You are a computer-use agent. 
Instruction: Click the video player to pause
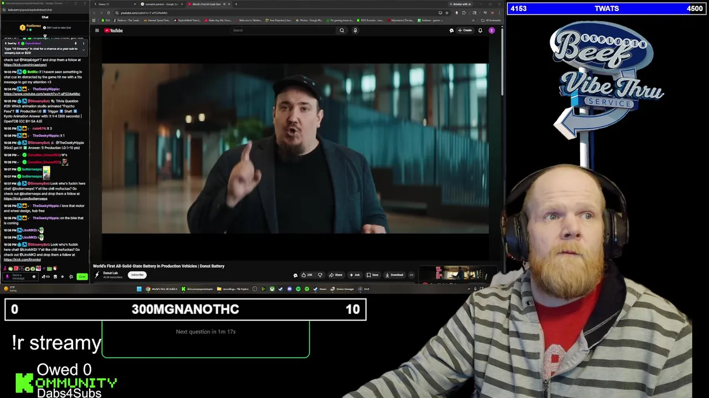[x=295, y=149]
